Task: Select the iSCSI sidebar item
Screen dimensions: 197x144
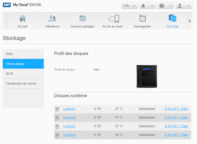Action: [x=23, y=74]
